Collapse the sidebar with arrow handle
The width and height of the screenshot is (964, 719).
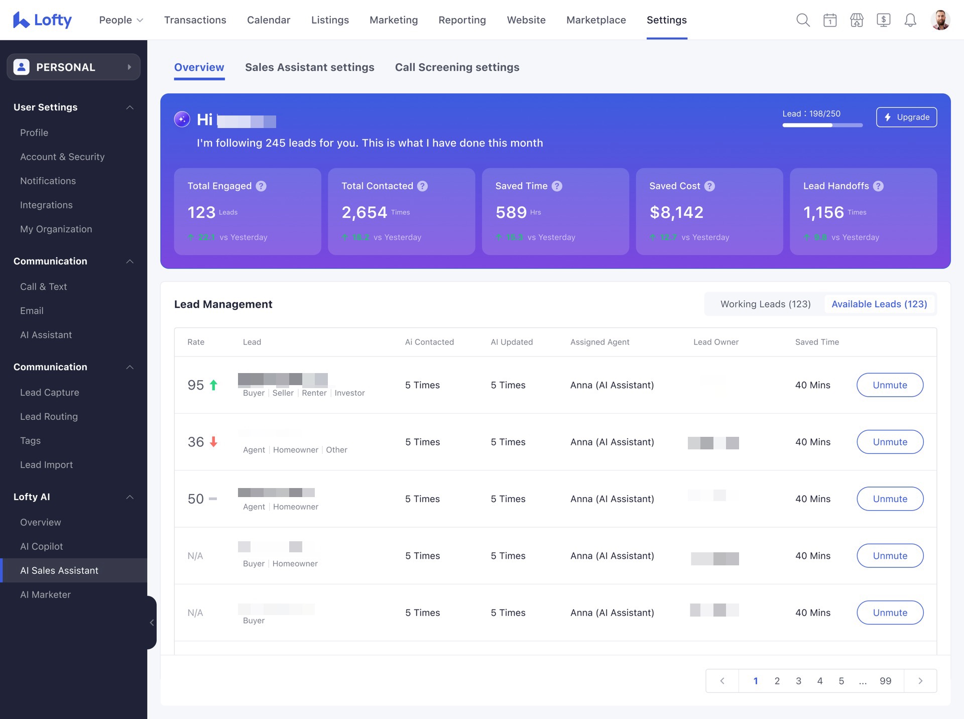152,623
